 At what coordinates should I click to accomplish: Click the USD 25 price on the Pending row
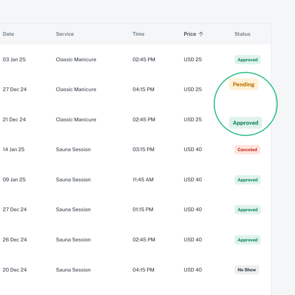193,89
